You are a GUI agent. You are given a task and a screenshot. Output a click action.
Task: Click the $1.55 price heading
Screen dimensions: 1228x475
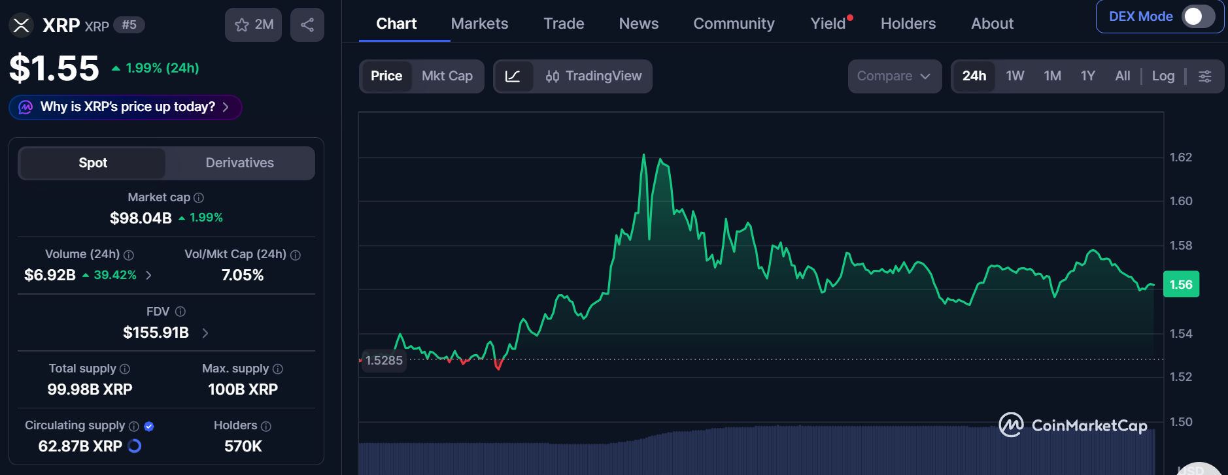click(x=54, y=68)
